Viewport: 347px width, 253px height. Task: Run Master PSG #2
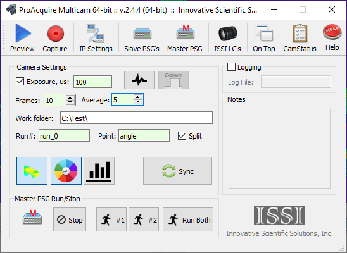(144, 219)
